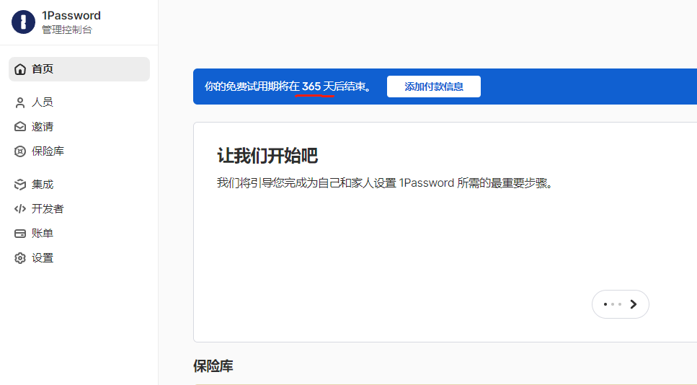Open the 首页 sidebar item

(79, 69)
